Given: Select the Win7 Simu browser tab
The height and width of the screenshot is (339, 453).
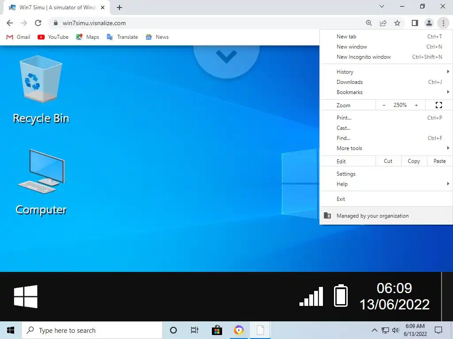Looking at the screenshot, I should point(56,8).
